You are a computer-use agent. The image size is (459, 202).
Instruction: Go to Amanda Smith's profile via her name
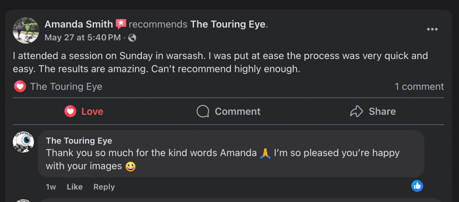coord(78,24)
